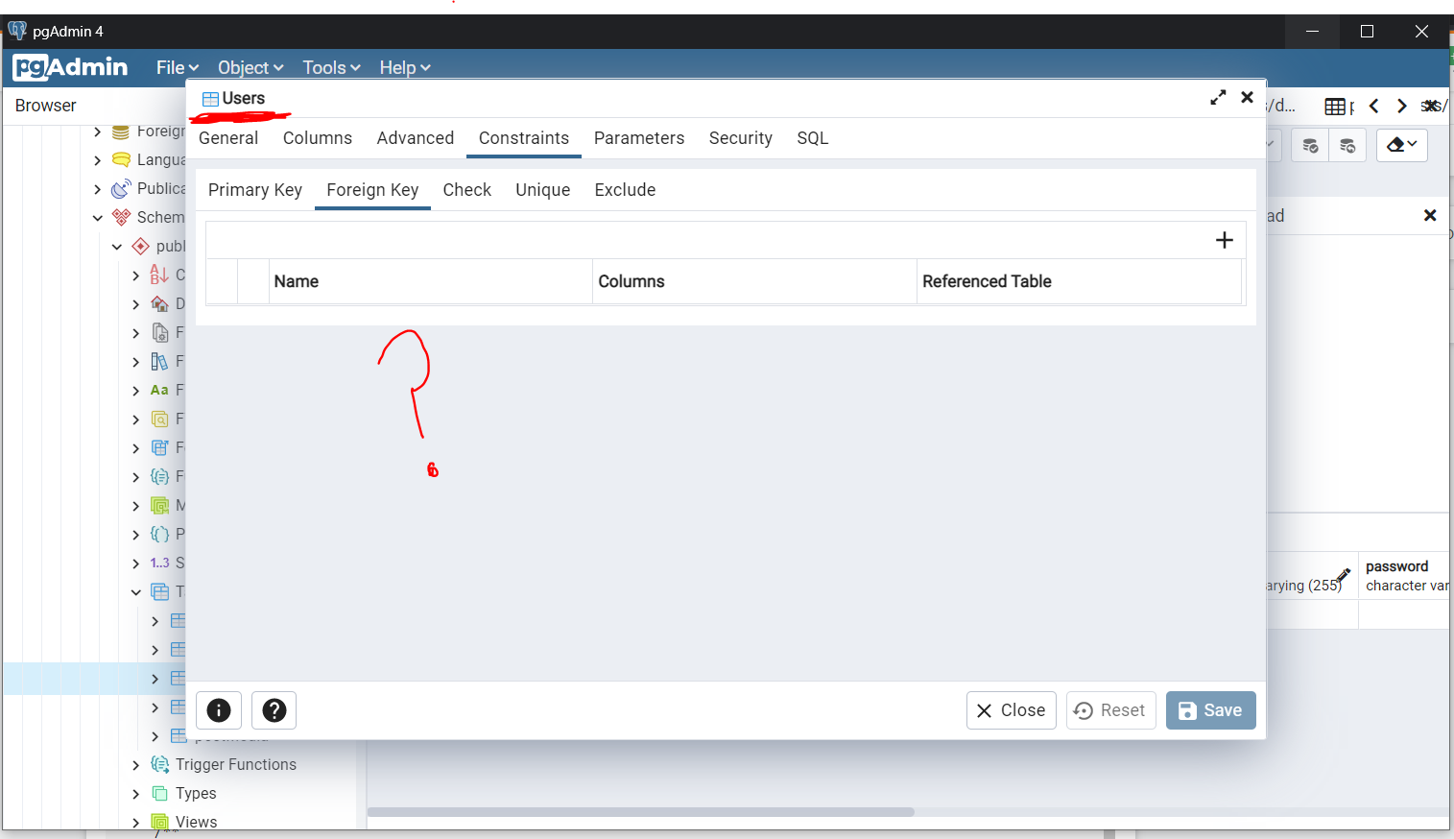
Task: Click the pgAdmin logo
Action: 70,67
